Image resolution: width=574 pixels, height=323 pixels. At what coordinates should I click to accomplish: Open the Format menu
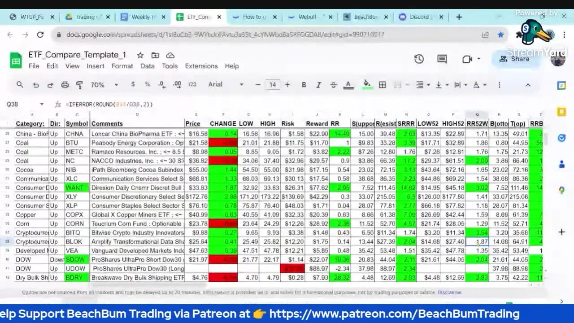point(122,66)
